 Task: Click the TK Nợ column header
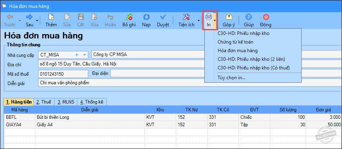point(192,110)
